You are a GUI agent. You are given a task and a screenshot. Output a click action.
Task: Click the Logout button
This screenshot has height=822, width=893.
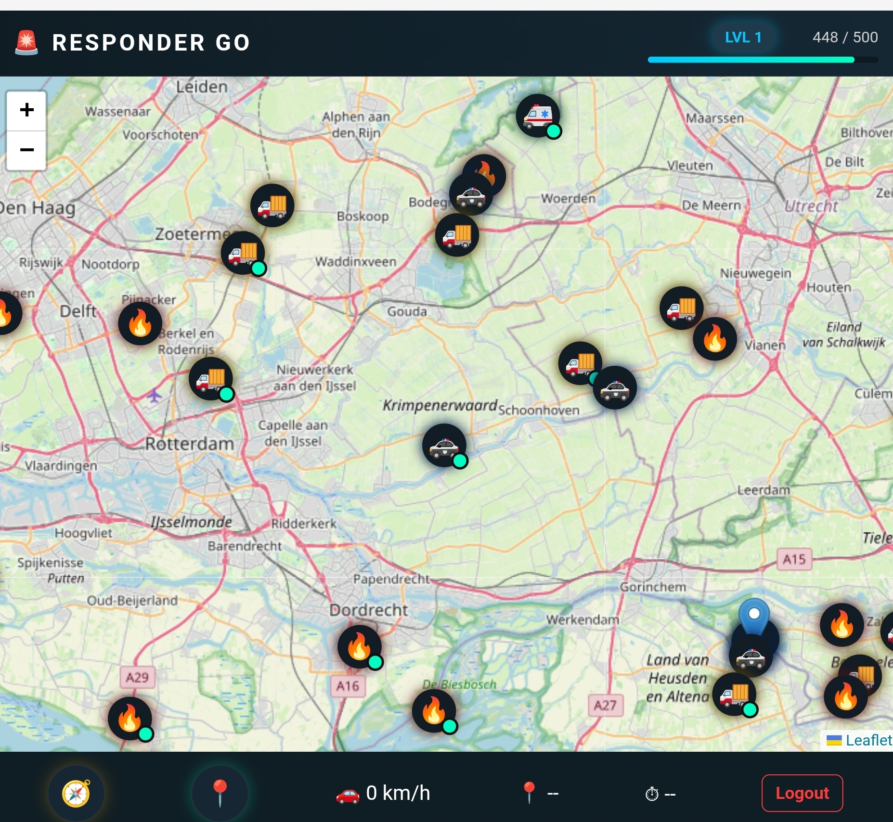click(802, 793)
